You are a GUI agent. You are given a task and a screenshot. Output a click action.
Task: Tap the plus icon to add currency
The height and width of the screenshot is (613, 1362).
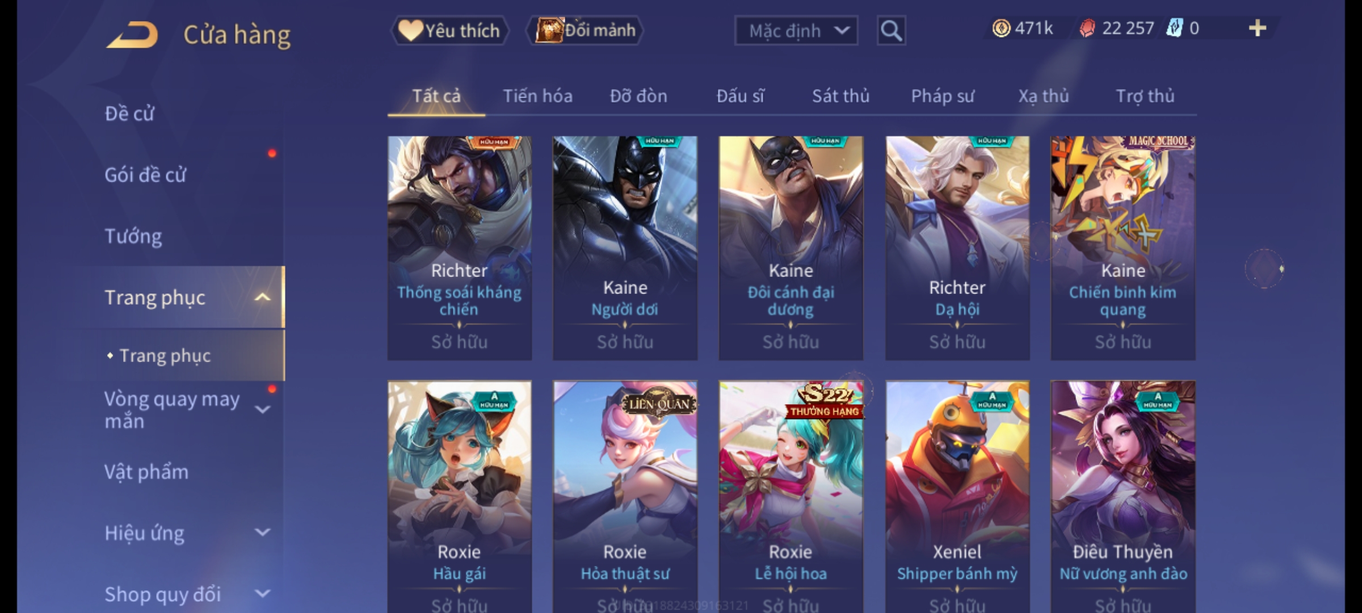tap(1258, 28)
